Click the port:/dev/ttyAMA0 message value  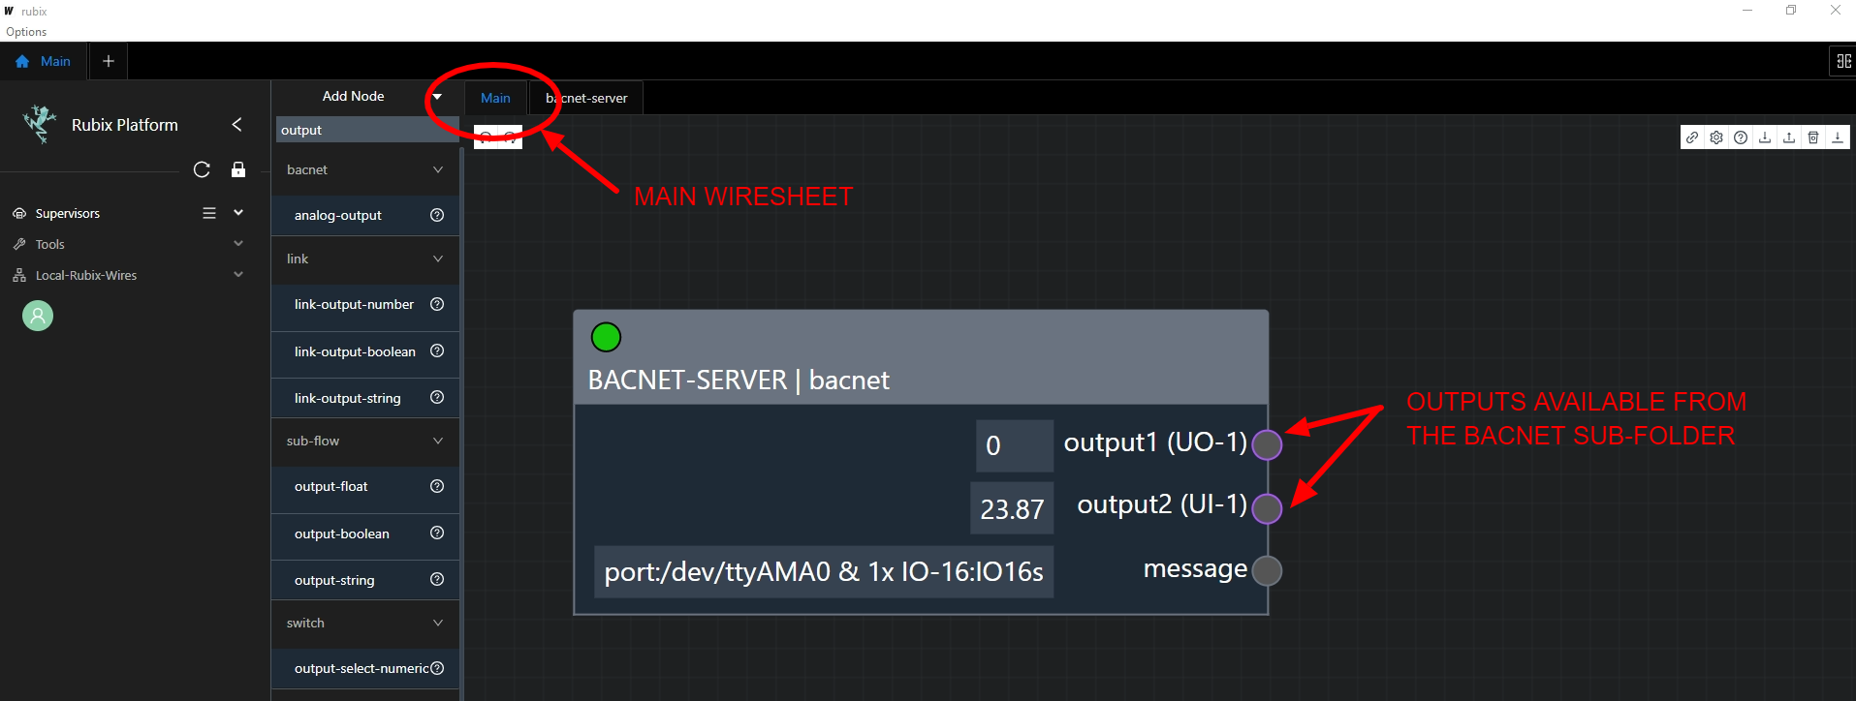coord(824,571)
